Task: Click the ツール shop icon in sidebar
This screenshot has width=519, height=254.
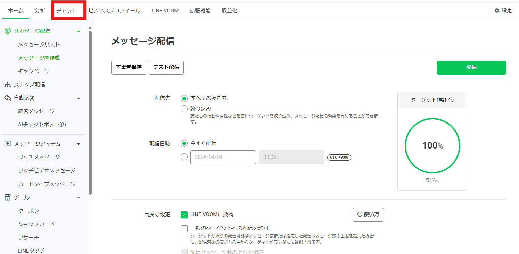Action: [8, 197]
